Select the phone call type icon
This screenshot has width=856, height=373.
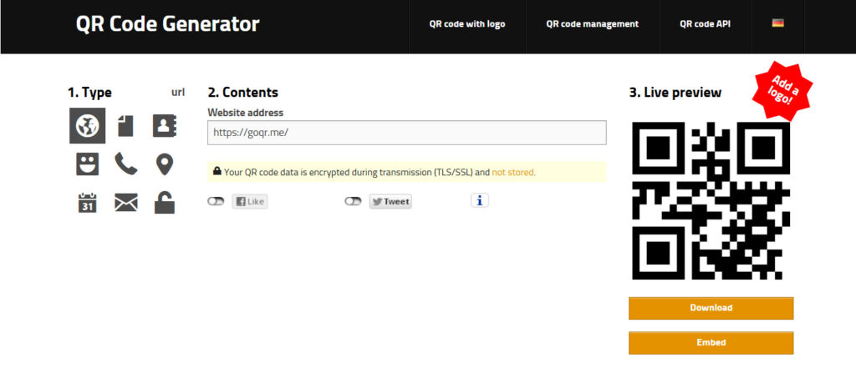tap(126, 164)
